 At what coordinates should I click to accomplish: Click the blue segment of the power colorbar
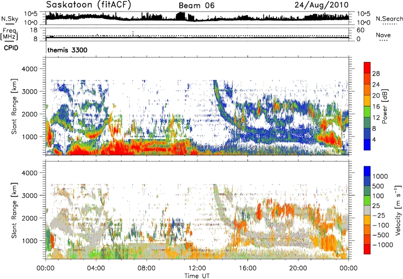[x=367, y=145]
